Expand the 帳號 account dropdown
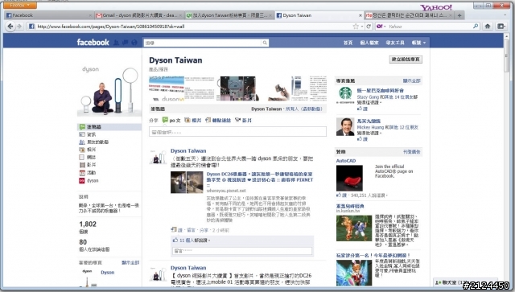The width and height of the screenshot is (515, 292). pyautogui.click(x=418, y=43)
